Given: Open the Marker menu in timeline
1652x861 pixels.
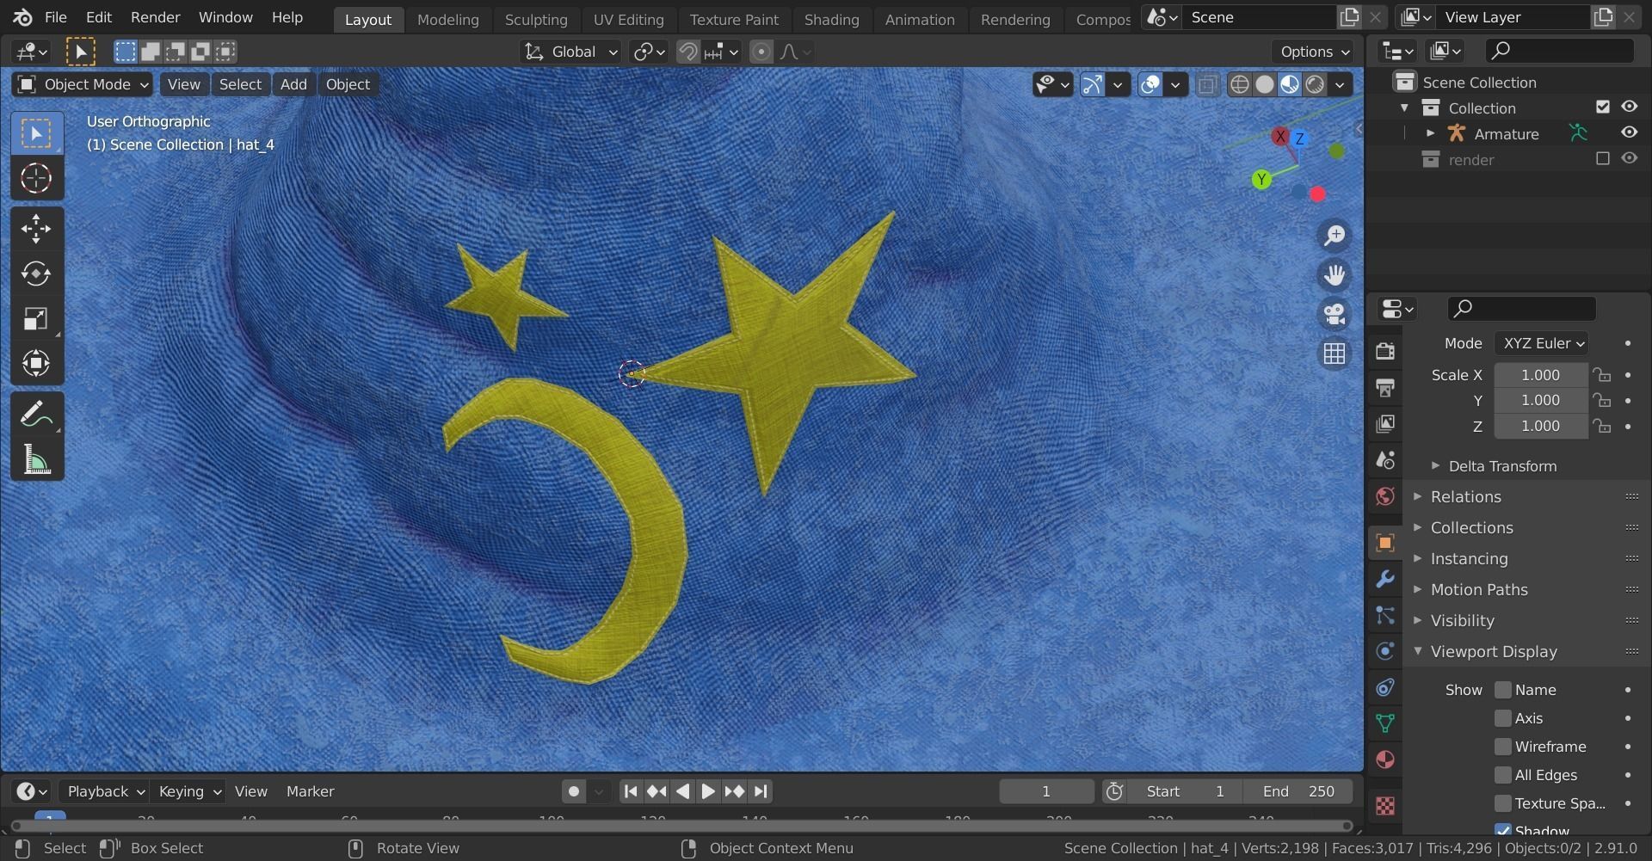Looking at the screenshot, I should [310, 791].
